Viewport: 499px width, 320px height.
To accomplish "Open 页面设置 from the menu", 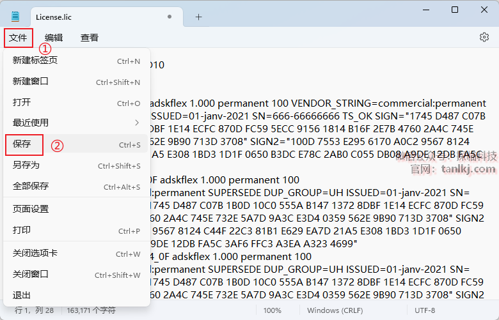I will [76, 209].
